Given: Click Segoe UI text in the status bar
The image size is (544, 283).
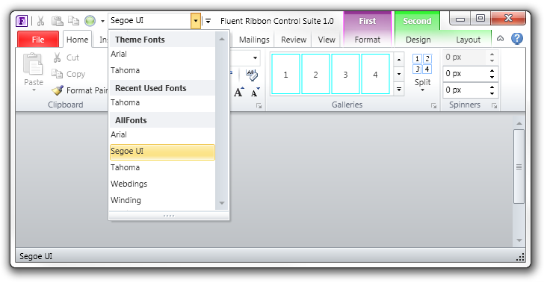Looking at the screenshot, I should 36,256.
